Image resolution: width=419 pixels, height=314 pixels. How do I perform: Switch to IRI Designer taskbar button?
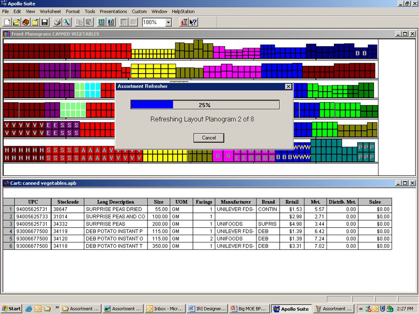pos(207,309)
